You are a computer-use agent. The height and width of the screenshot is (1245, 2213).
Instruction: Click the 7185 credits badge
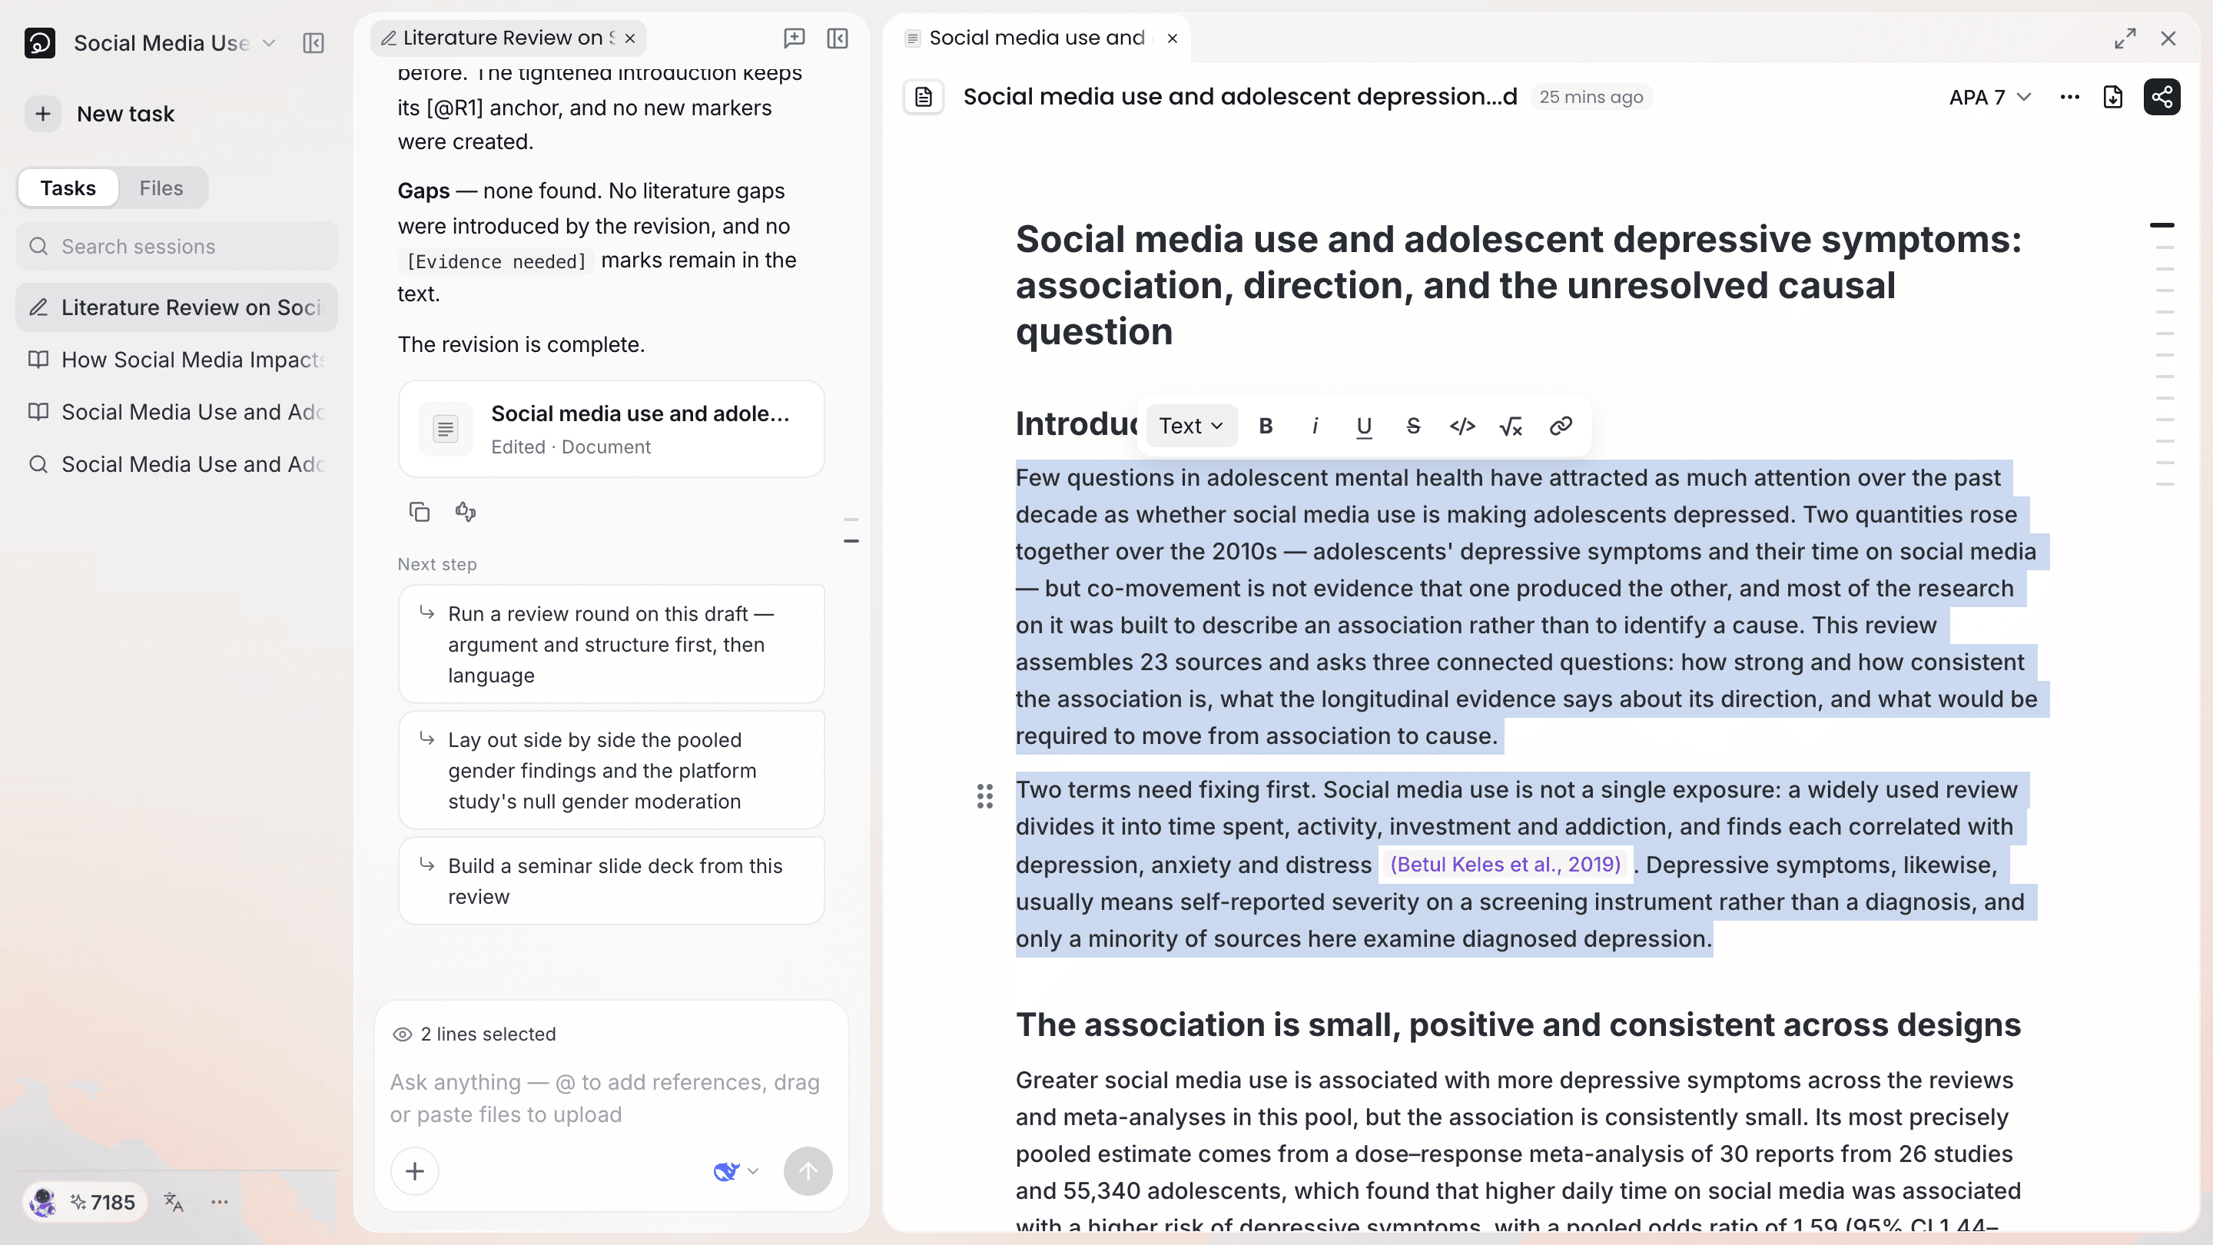103,1202
